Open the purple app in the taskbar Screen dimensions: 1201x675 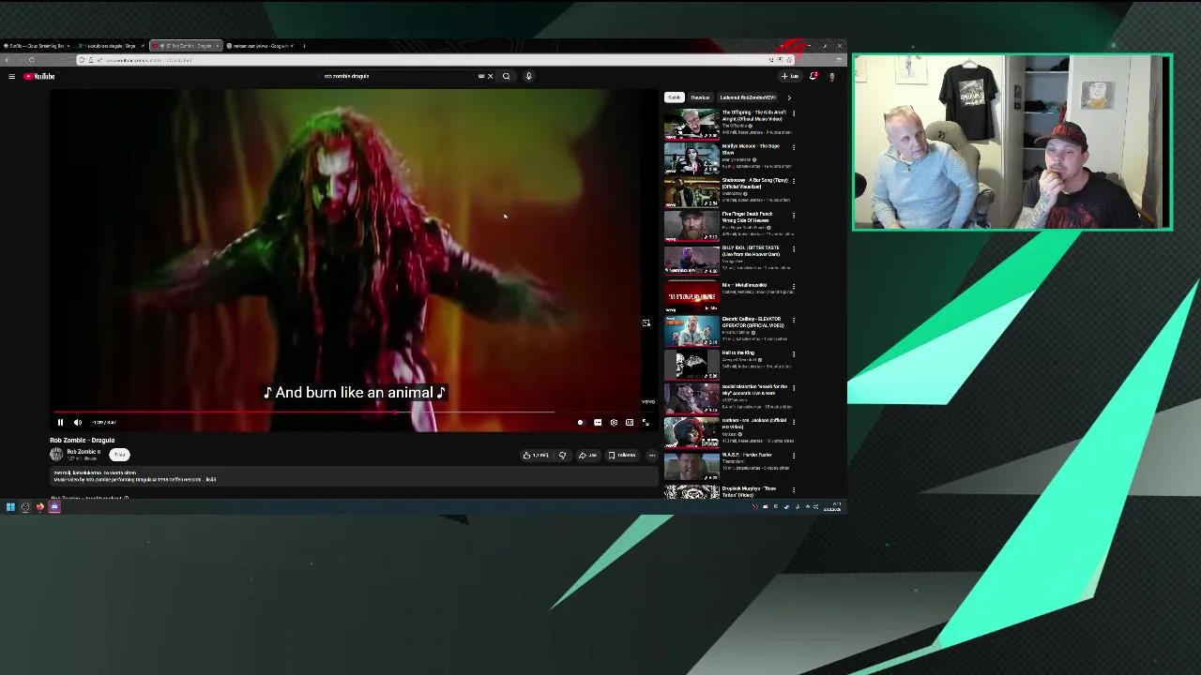54,507
